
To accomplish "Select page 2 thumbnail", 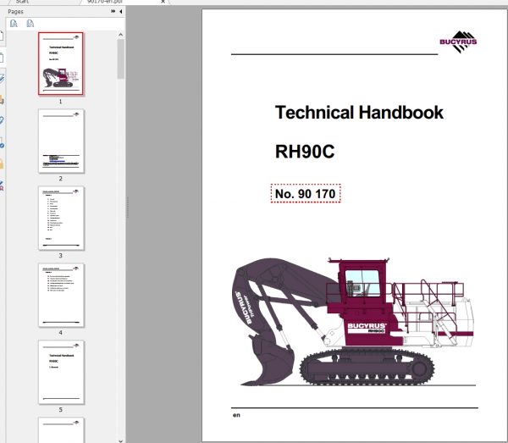I will coord(61,141).
